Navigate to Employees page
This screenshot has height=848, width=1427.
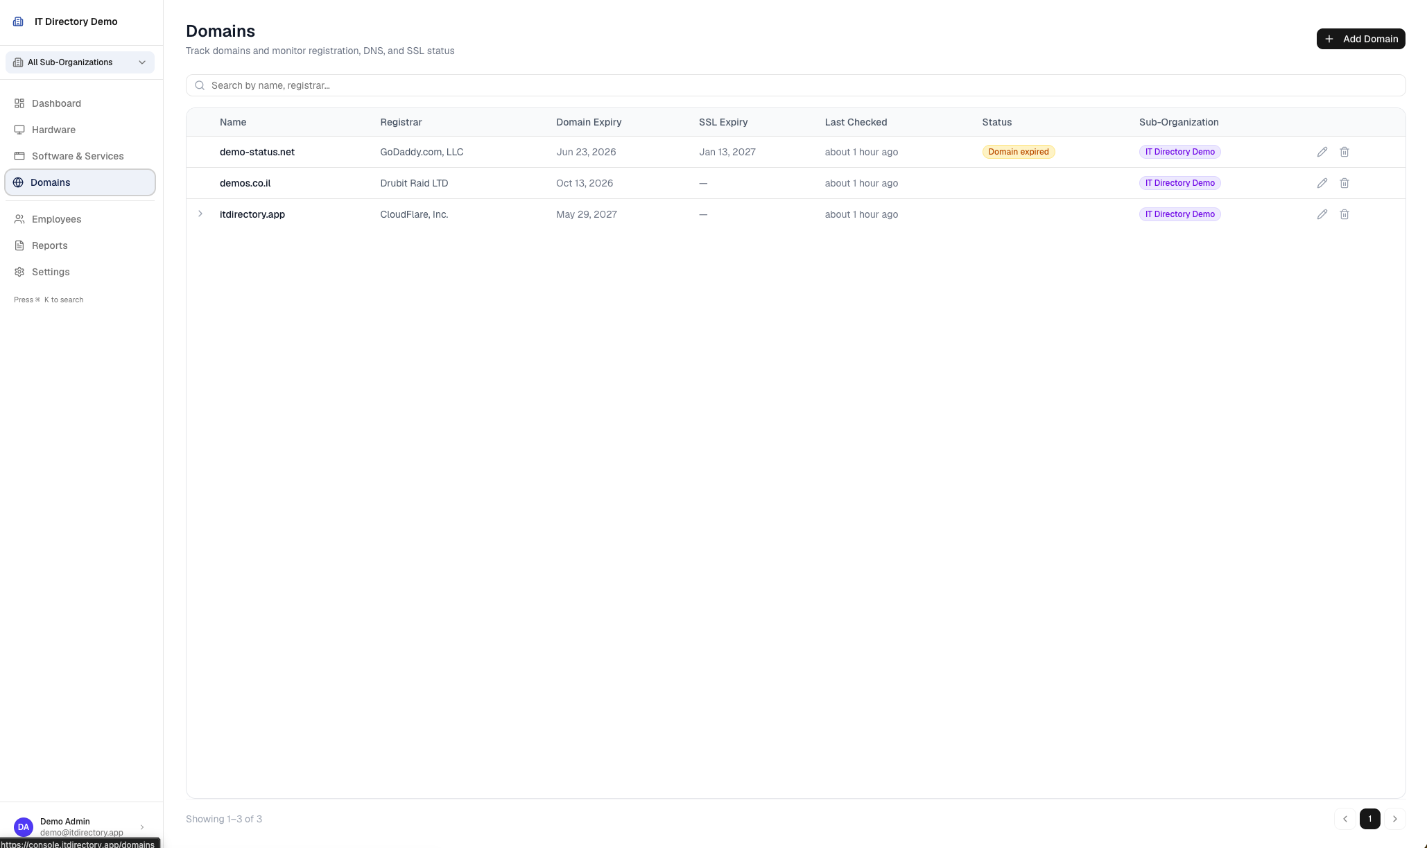pyautogui.click(x=80, y=219)
